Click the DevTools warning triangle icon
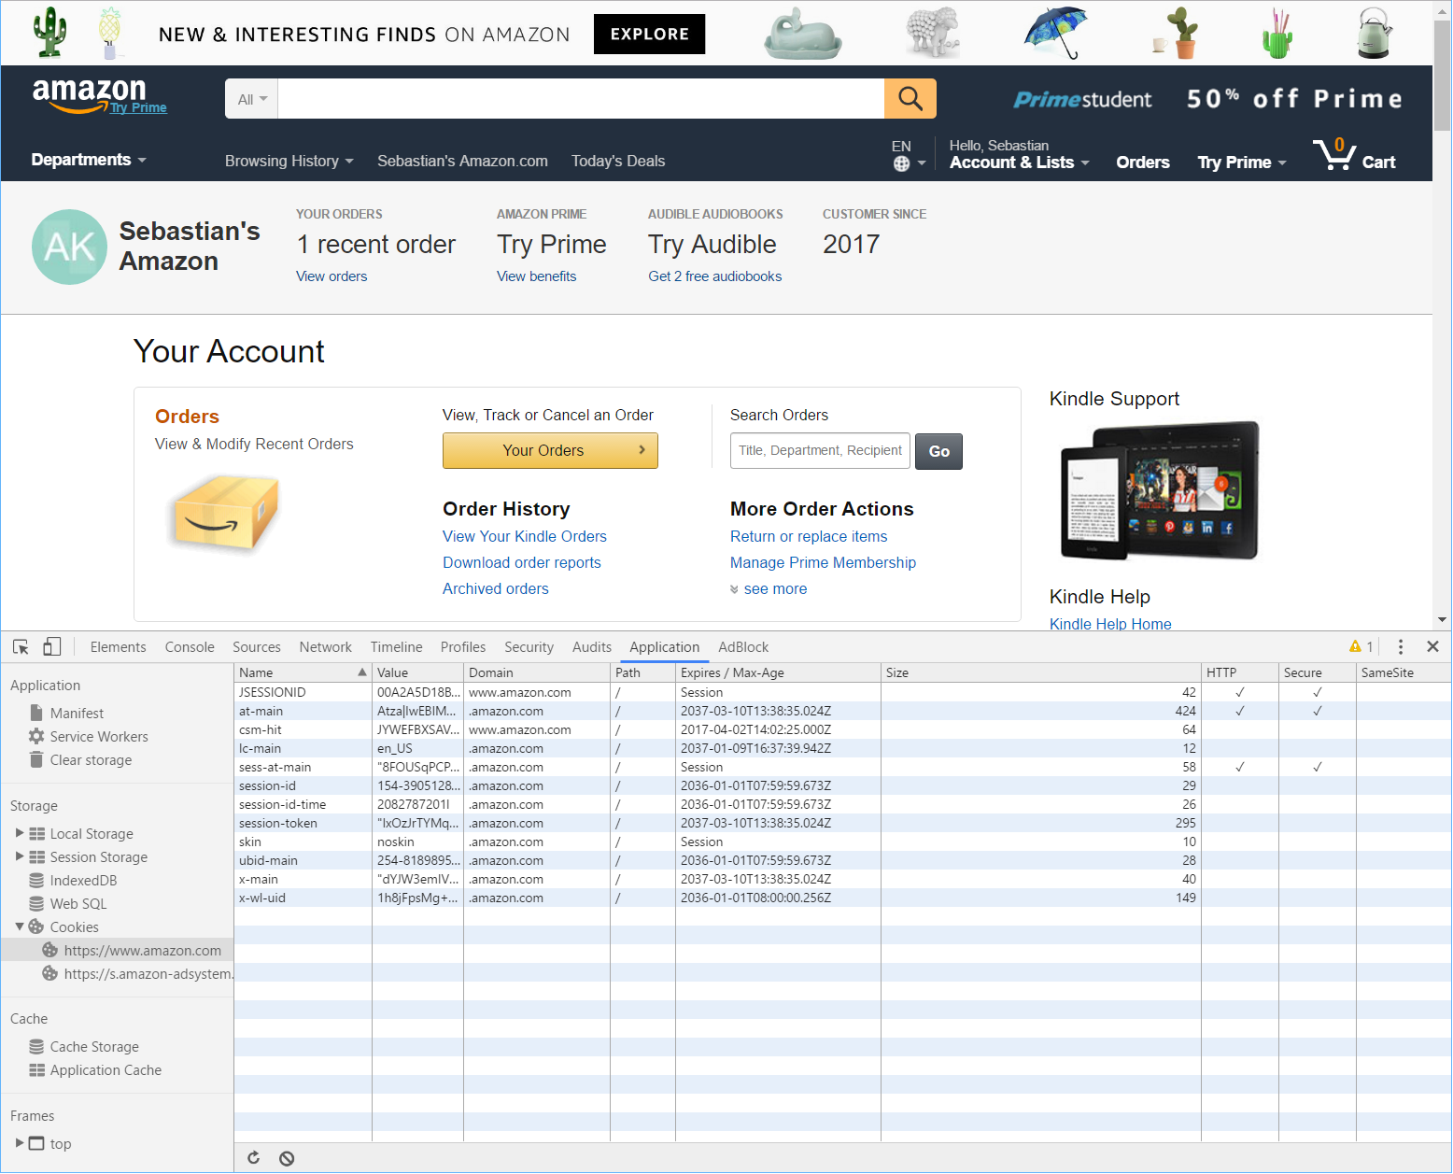Image resolution: width=1453 pixels, height=1174 pixels. click(x=1355, y=646)
